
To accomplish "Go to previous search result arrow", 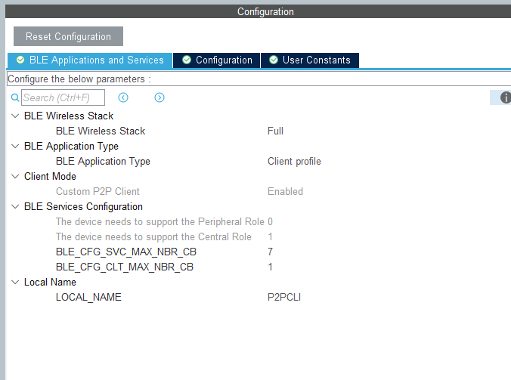I will pos(123,97).
